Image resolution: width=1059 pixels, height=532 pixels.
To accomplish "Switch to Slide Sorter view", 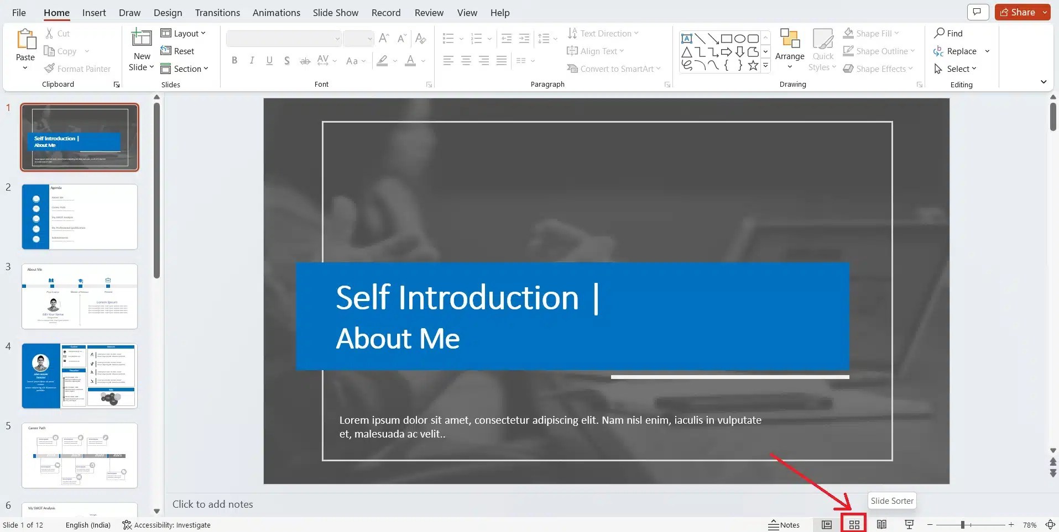I will click(x=854, y=524).
